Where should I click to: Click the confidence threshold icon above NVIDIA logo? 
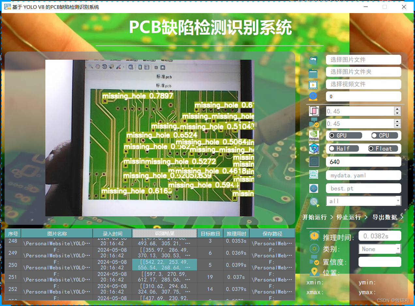click(x=314, y=123)
